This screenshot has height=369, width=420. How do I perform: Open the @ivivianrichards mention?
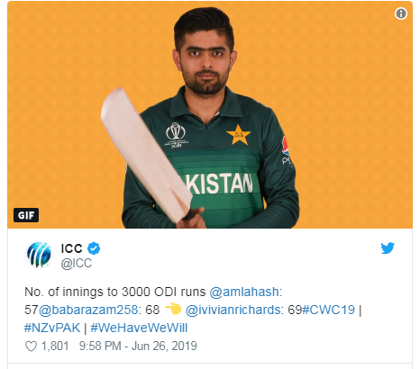pyautogui.click(x=233, y=310)
